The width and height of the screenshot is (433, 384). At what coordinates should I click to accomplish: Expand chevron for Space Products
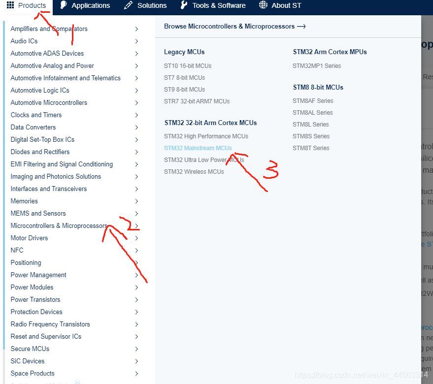pos(136,374)
